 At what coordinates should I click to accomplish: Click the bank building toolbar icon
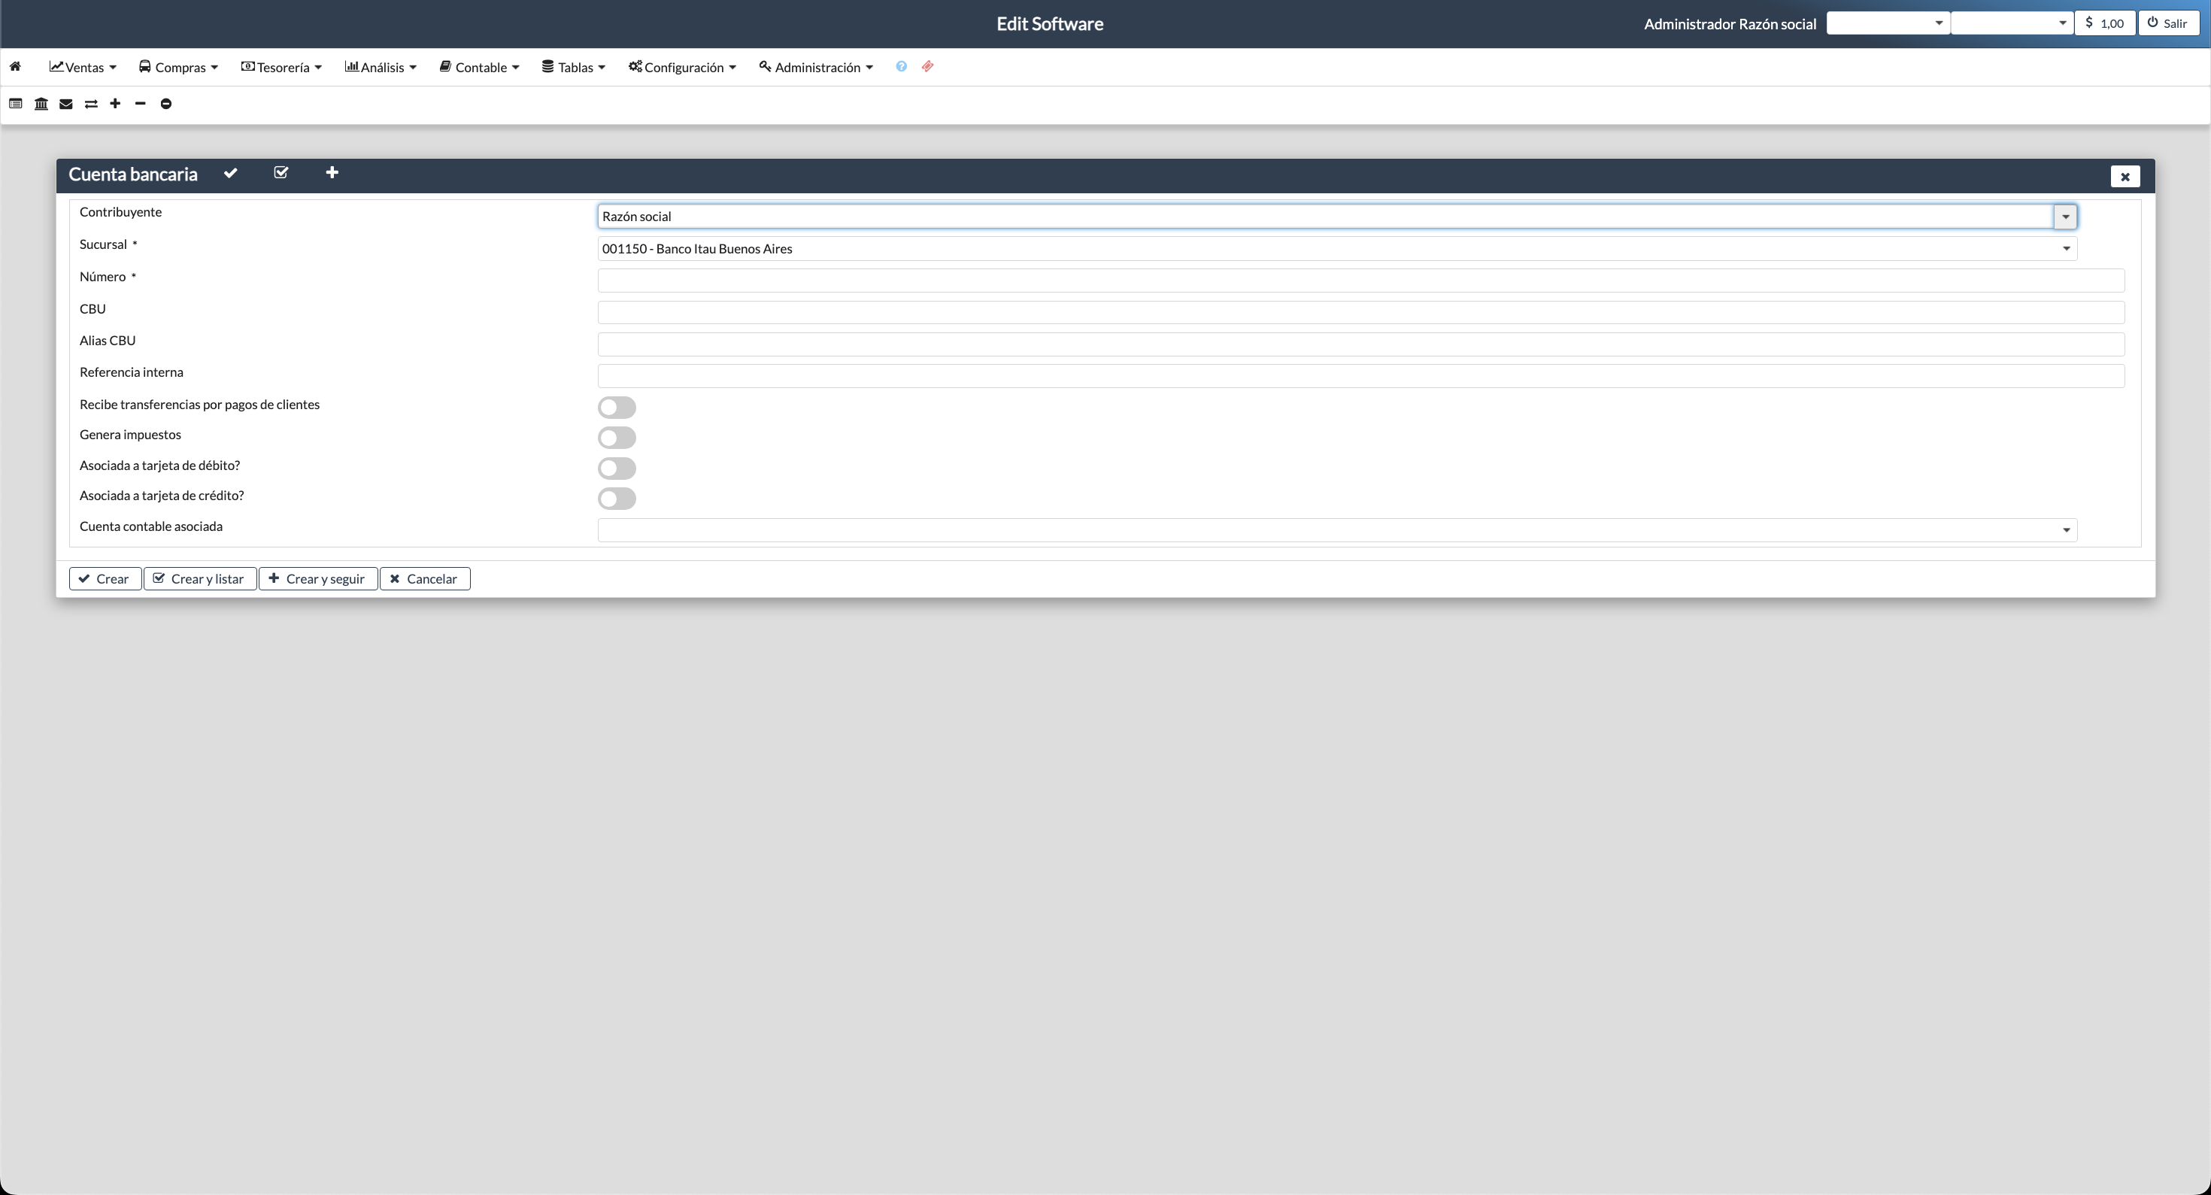tap(41, 104)
